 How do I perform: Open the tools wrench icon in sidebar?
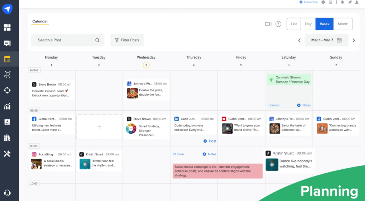[7, 154]
